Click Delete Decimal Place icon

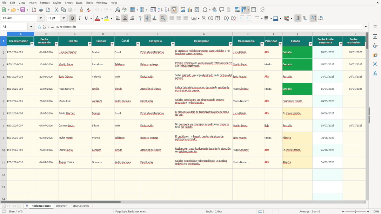pos(233,18)
